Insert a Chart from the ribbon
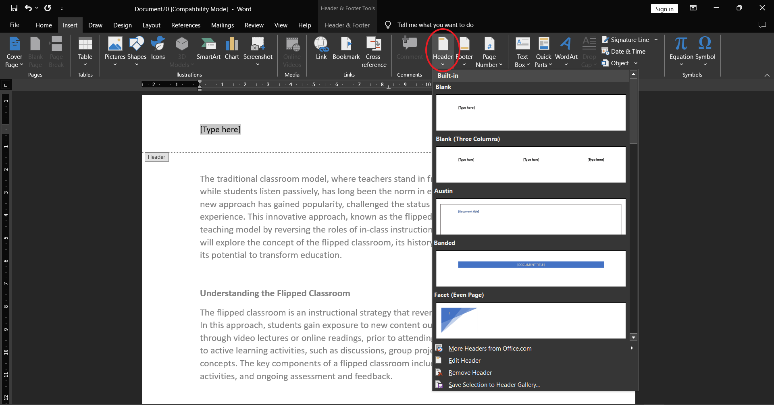 [x=232, y=44]
